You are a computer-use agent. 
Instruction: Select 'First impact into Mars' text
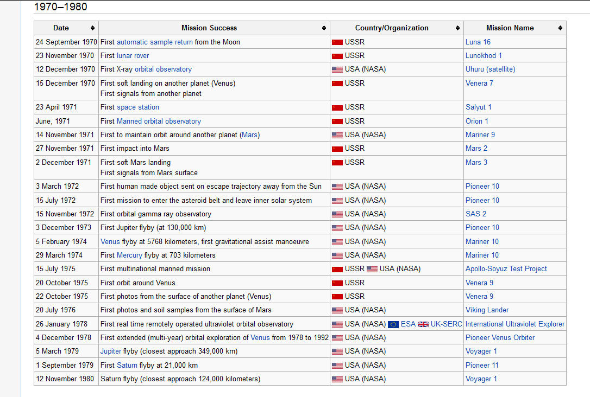[135, 149]
